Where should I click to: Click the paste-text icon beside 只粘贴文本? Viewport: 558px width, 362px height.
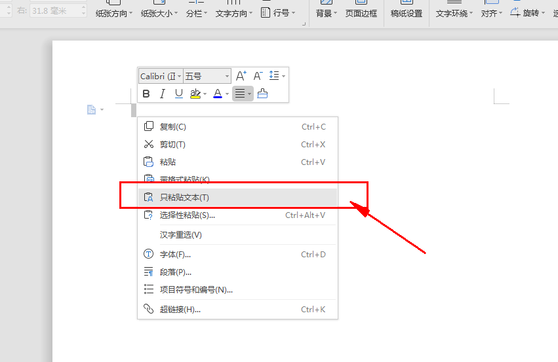(x=148, y=197)
